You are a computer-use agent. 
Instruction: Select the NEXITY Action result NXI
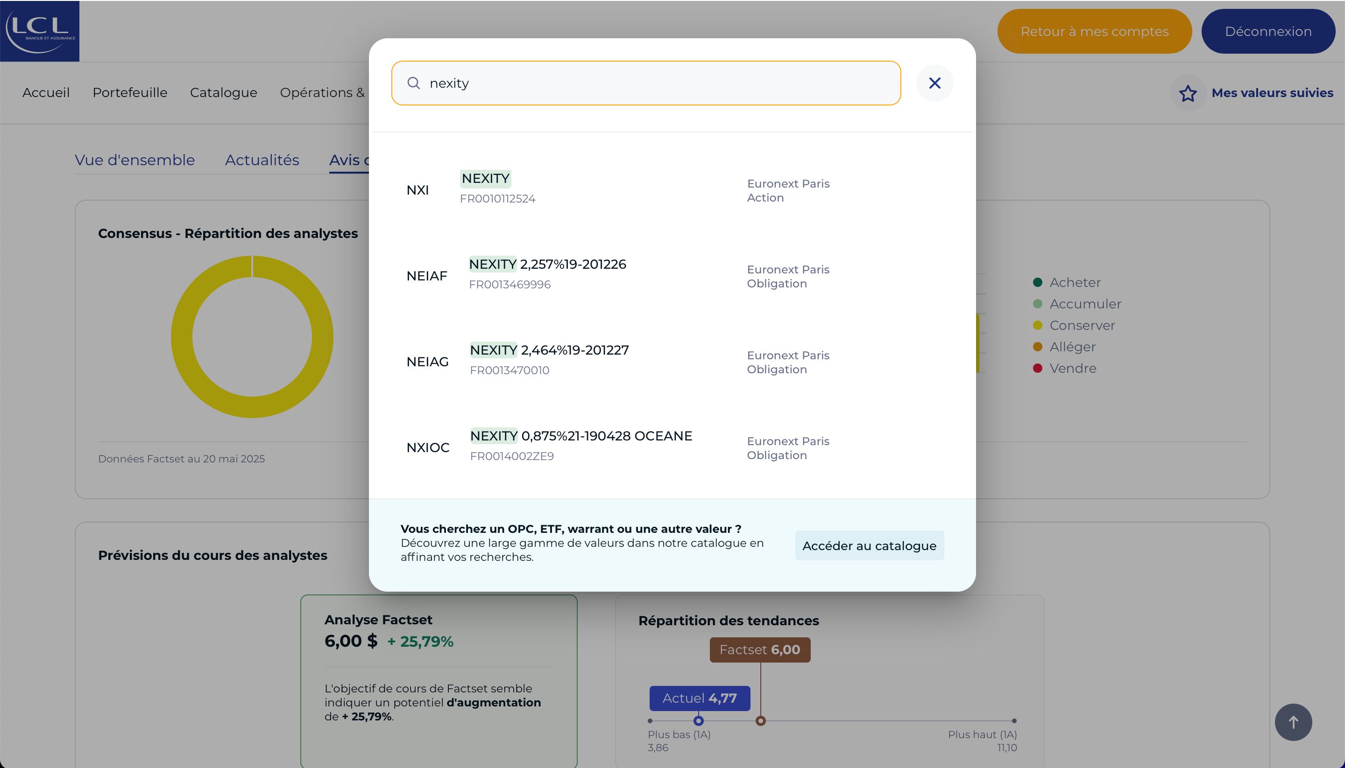pos(672,190)
